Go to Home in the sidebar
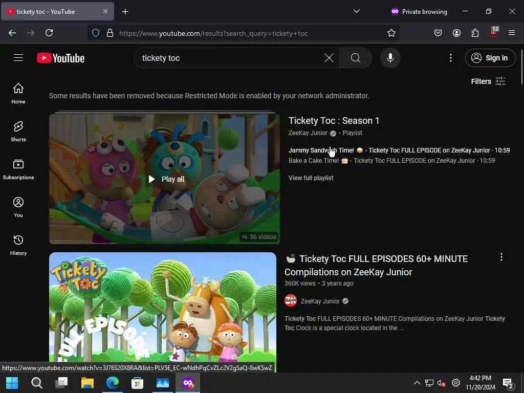This screenshot has width=524, height=393. click(18, 94)
